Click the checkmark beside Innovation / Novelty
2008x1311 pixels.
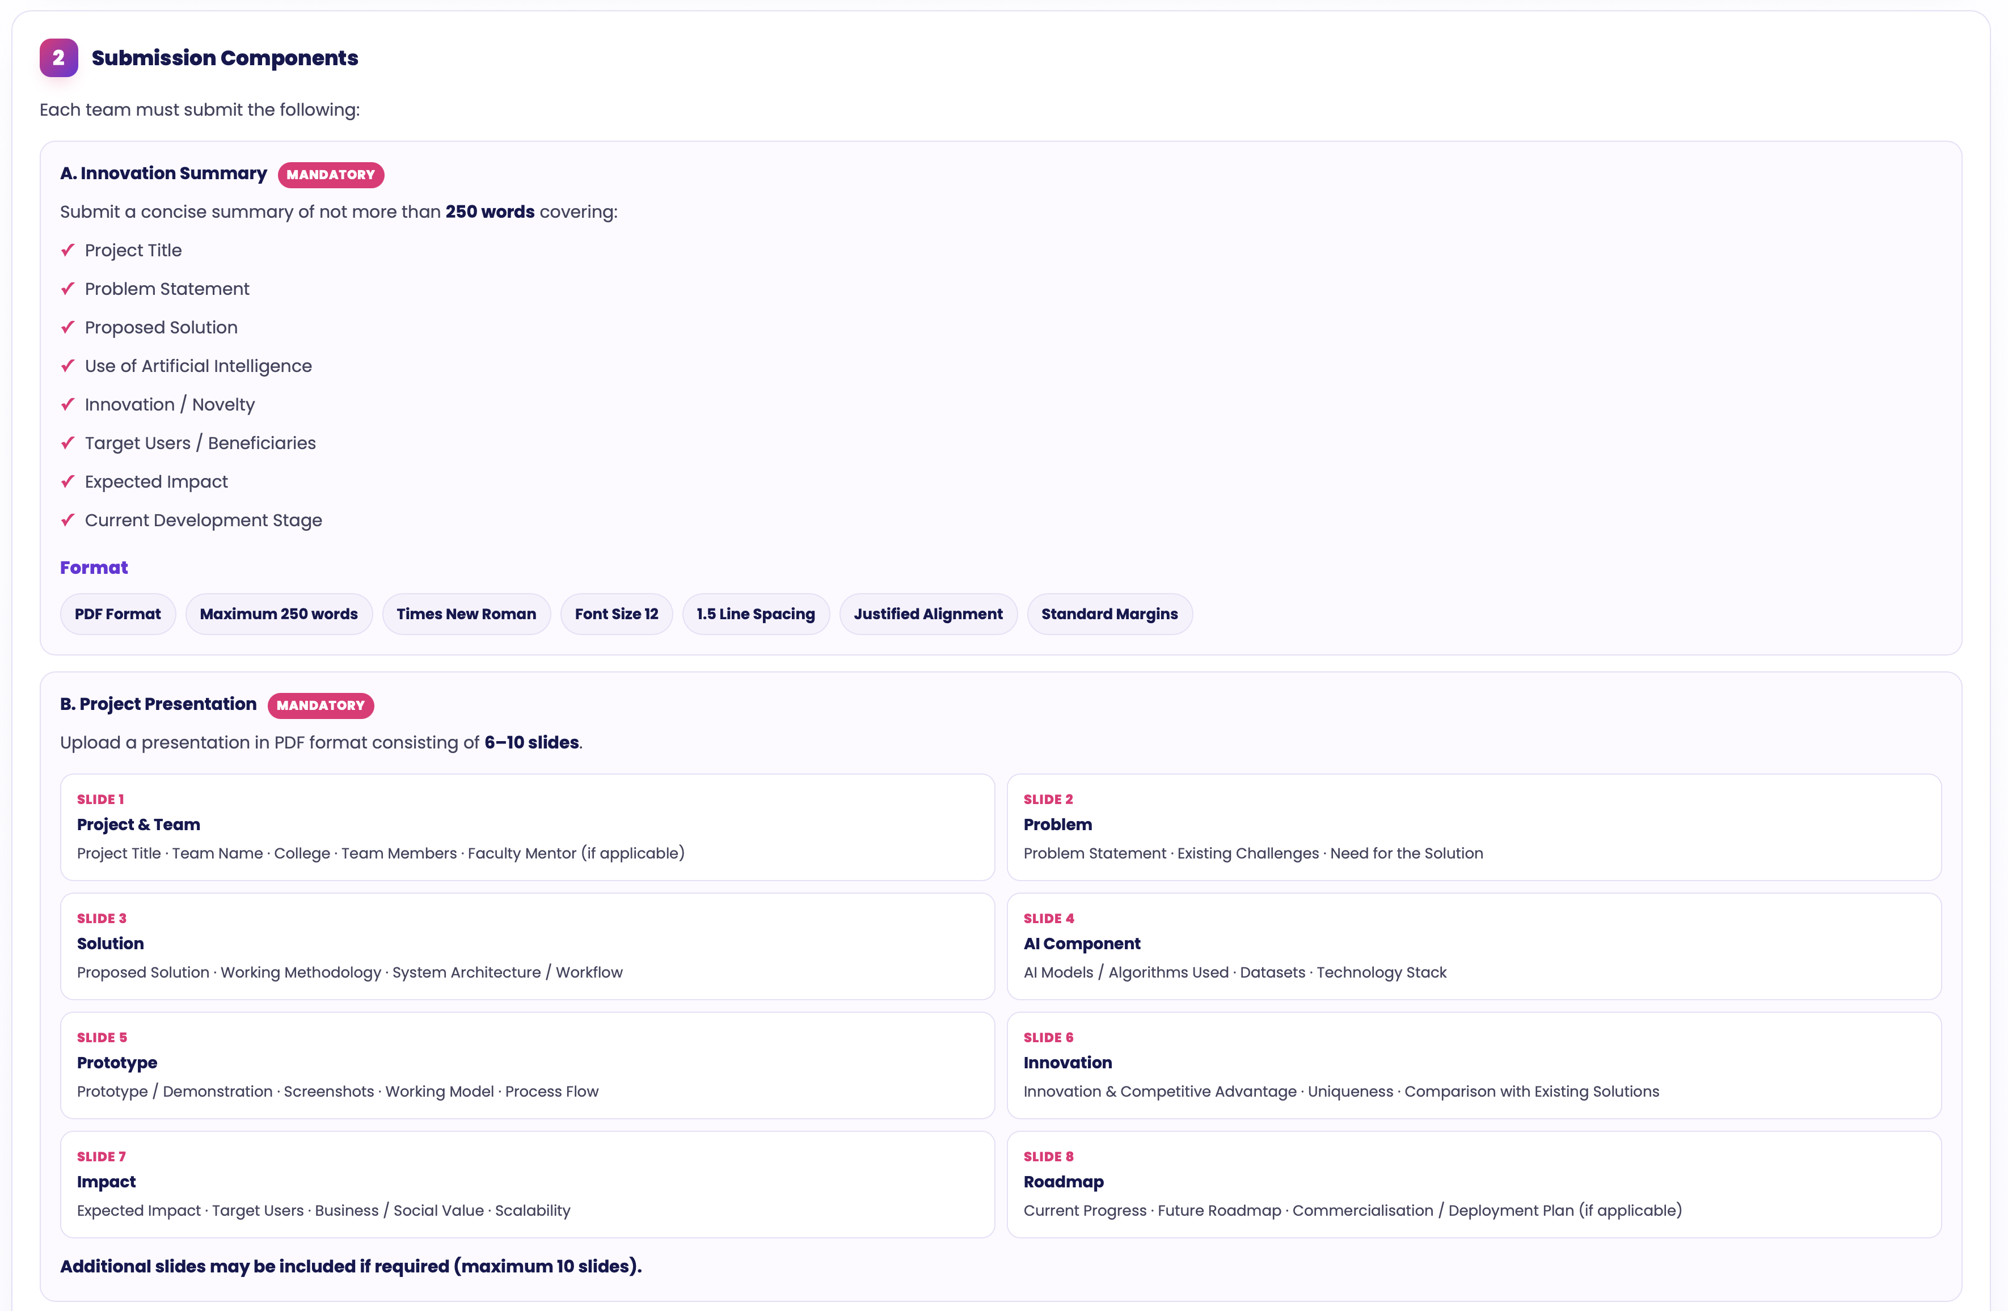pos(68,404)
